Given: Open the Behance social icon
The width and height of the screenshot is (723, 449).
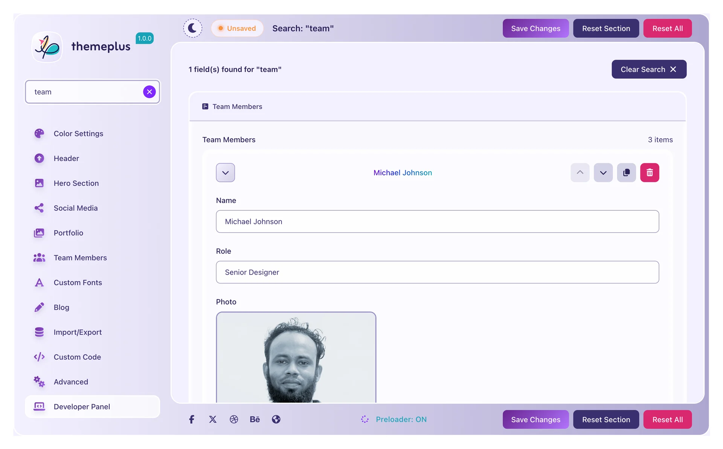Looking at the screenshot, I should coord(255,419).
